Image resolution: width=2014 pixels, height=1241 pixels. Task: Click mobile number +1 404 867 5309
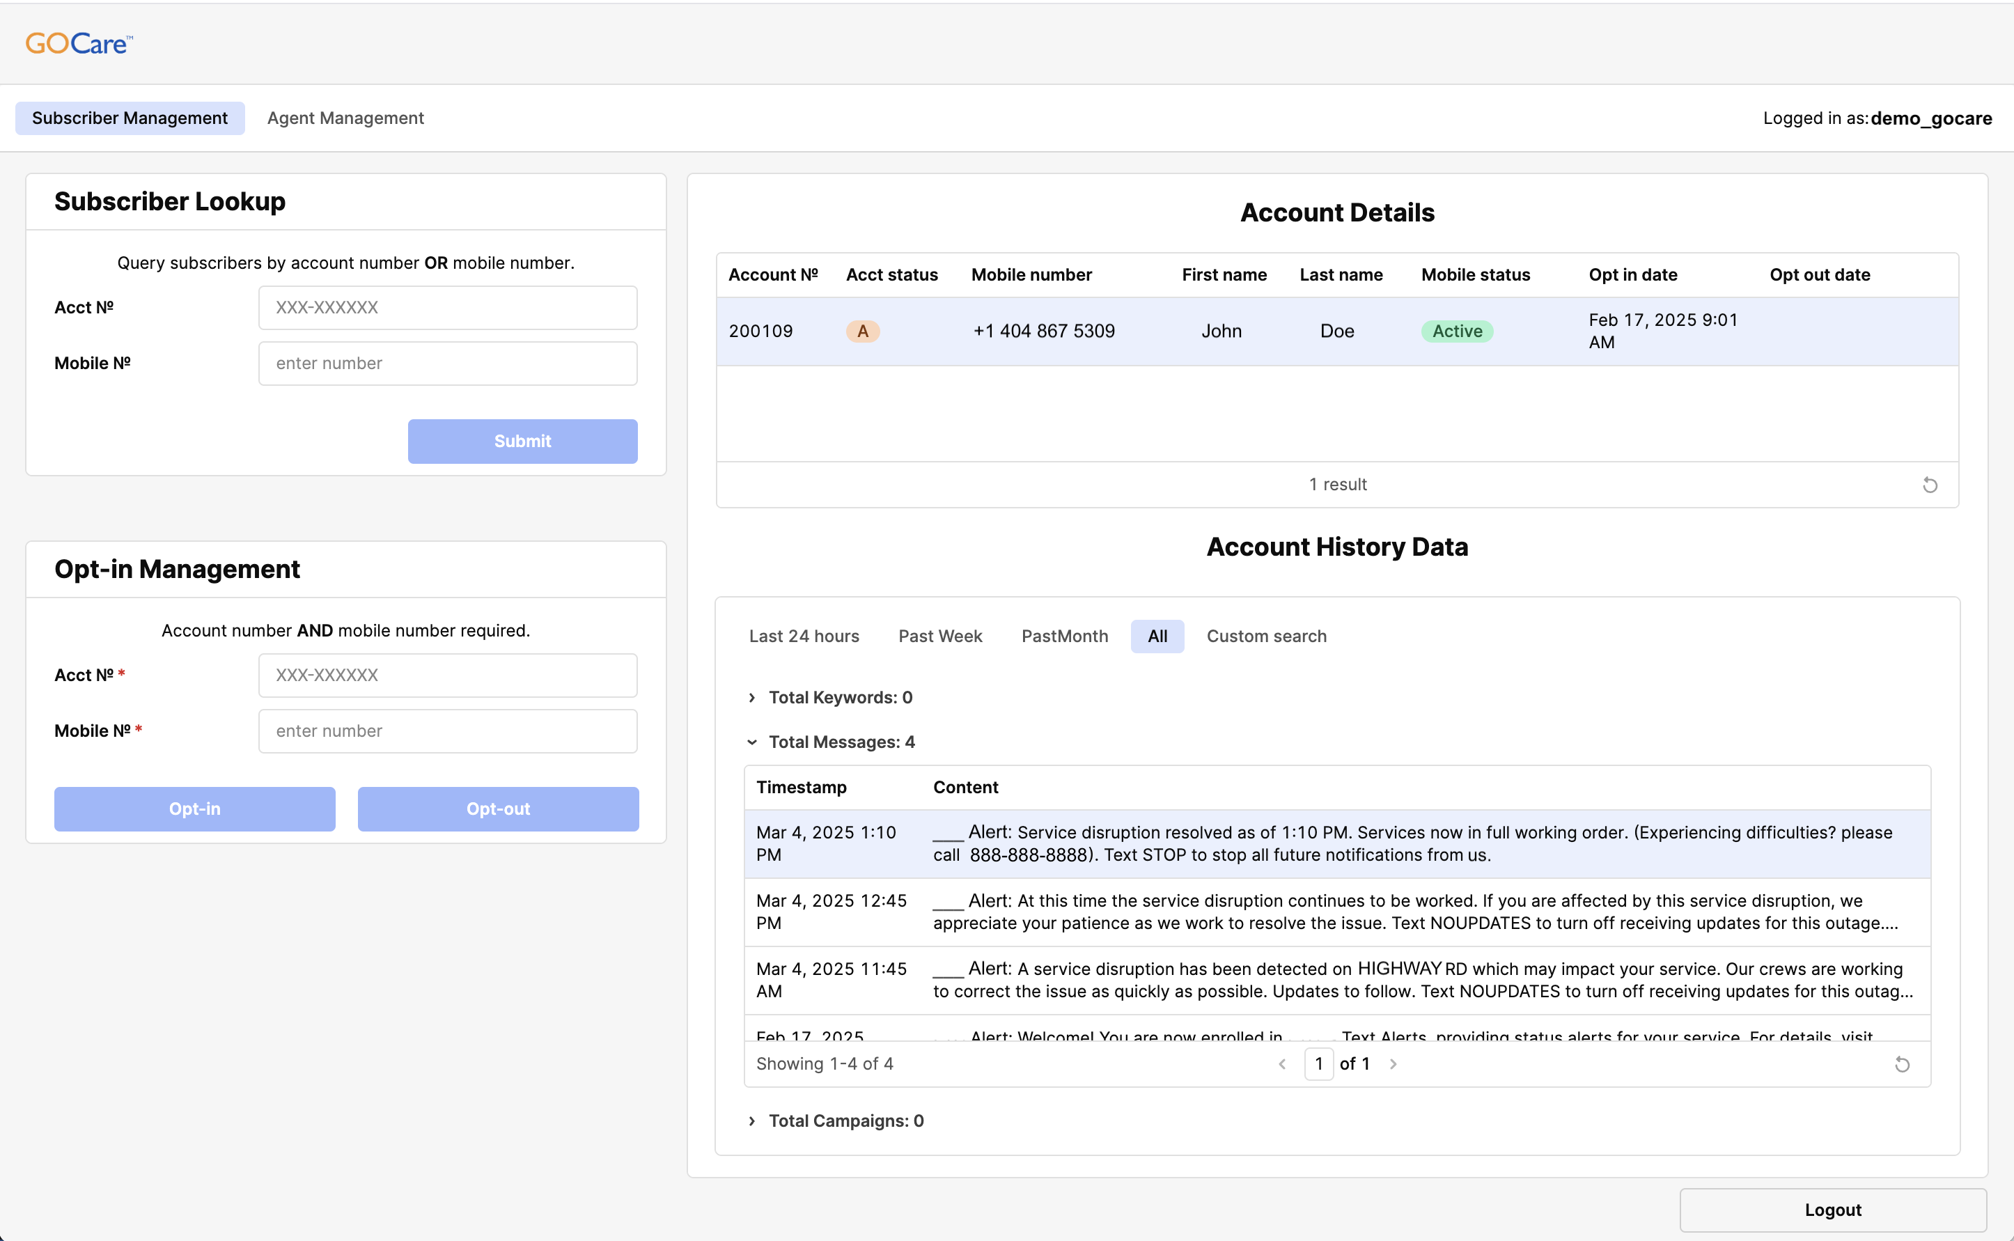tap(1044, 331)
